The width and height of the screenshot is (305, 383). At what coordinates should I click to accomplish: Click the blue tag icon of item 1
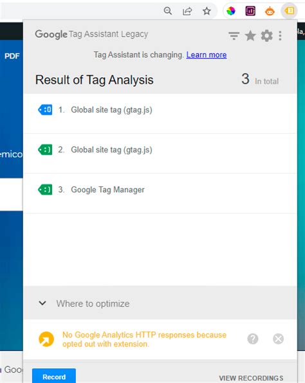45,110
